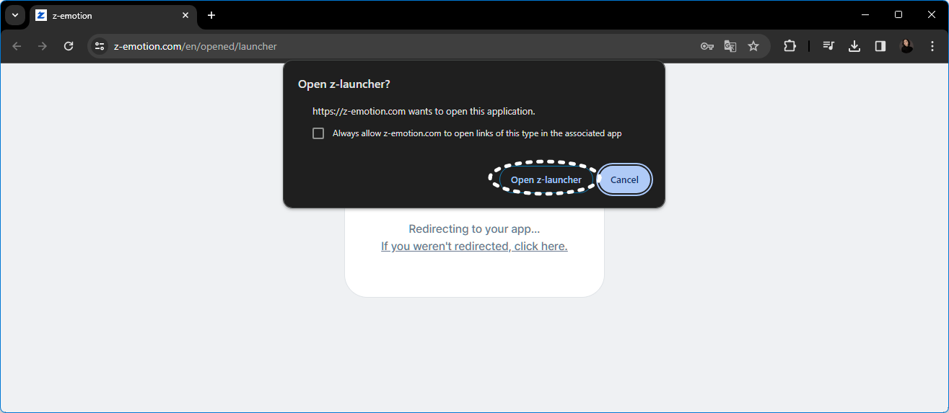Viewport: 949px width, 413px height.
Task: Go back to previous page
Action: coord(17,46)
